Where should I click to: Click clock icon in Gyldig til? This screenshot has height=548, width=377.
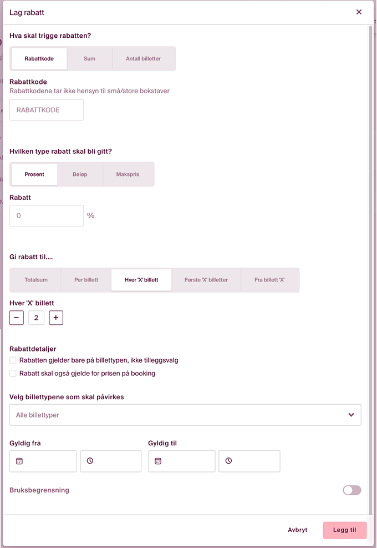[228, 461]
